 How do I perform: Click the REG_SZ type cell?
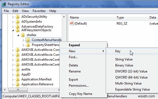[x=122, y=24]
